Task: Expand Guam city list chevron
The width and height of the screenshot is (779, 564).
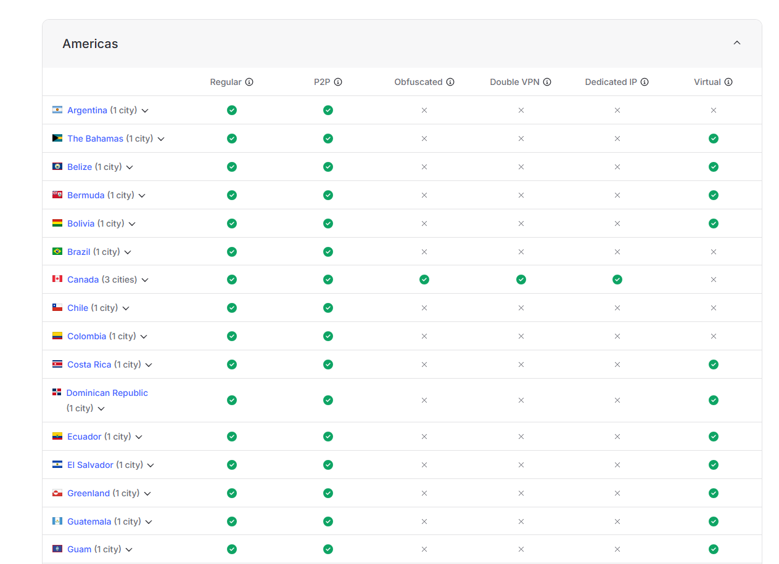Action: 129,550
